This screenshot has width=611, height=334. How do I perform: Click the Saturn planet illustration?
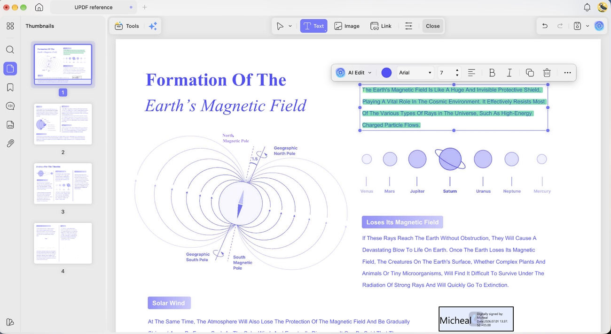point(450,159)
